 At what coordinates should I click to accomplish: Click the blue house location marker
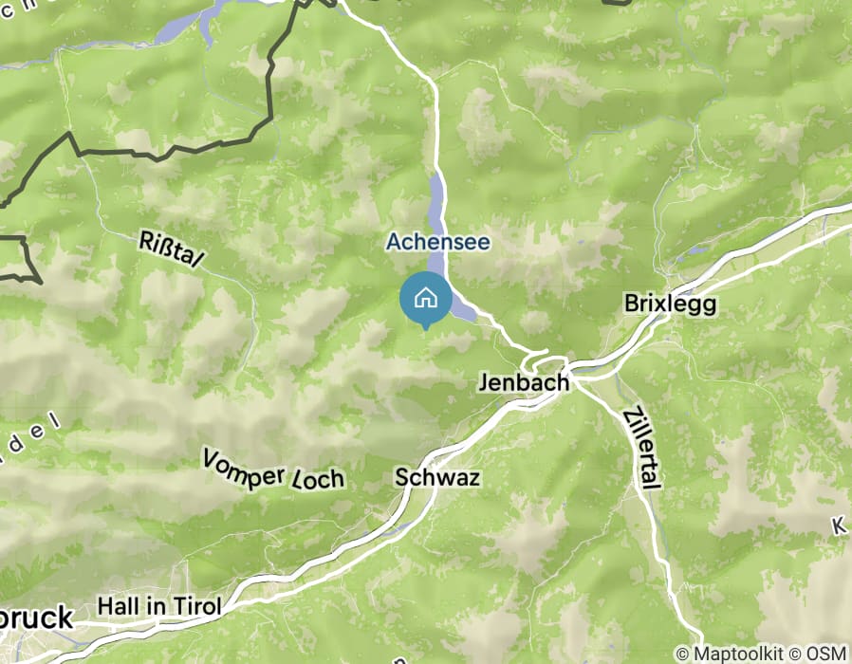coord(425,300)
